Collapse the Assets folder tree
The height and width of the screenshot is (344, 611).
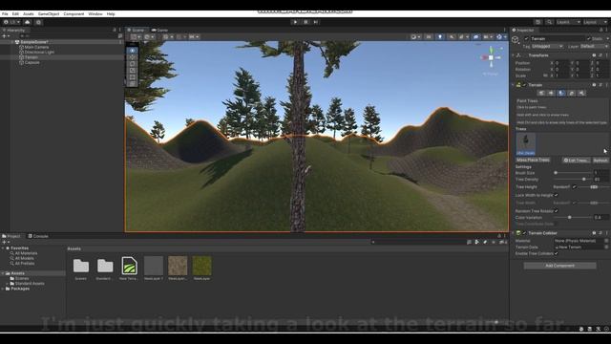[3, 273]
